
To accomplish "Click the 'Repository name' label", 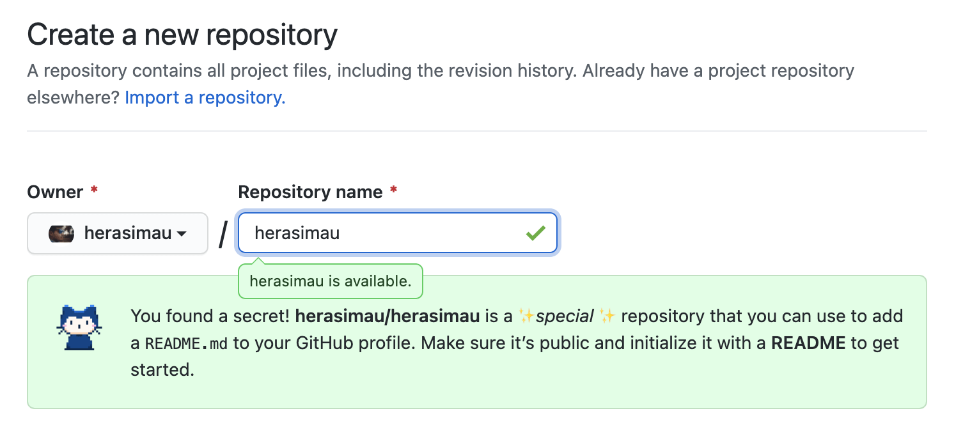I will coord(310,192).
